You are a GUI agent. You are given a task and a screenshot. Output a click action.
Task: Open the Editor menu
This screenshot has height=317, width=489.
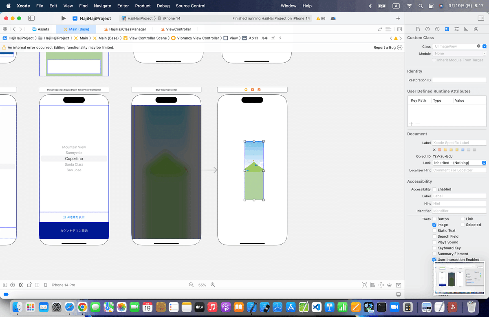123,6
